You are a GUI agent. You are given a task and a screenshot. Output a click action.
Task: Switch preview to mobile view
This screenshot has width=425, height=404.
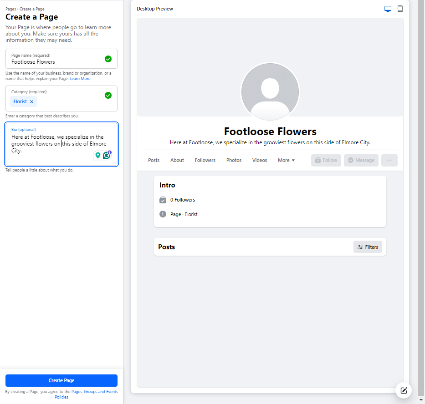(400, 9)
